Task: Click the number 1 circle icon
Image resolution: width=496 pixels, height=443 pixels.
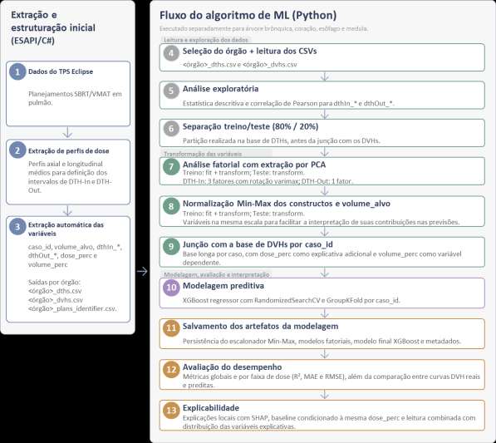Action: click(17, 71)
